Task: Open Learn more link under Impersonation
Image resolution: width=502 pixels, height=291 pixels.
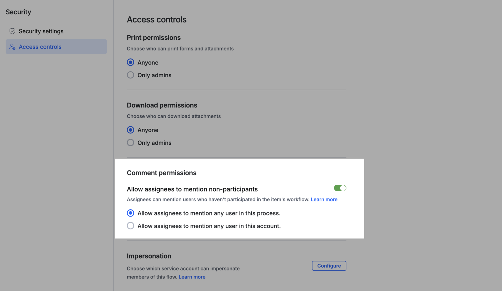Action: 192,277
